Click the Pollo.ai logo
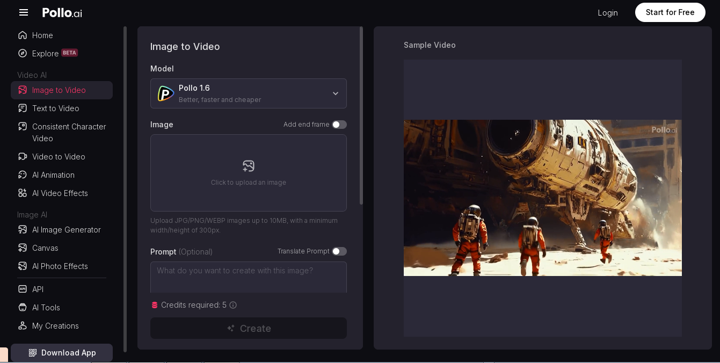Screen dimensions: 720x363 pyautogui.click(x=62, y=13)
